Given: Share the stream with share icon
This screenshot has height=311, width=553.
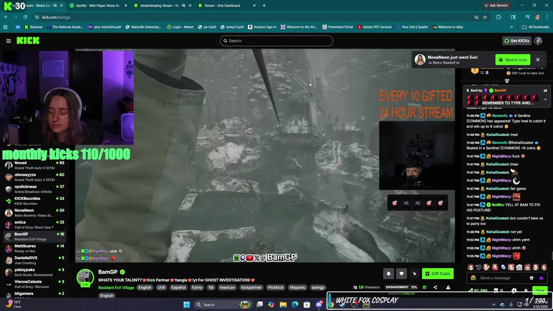Looking at the screenshot, I should pyautogui.click(x=435, y=287).
